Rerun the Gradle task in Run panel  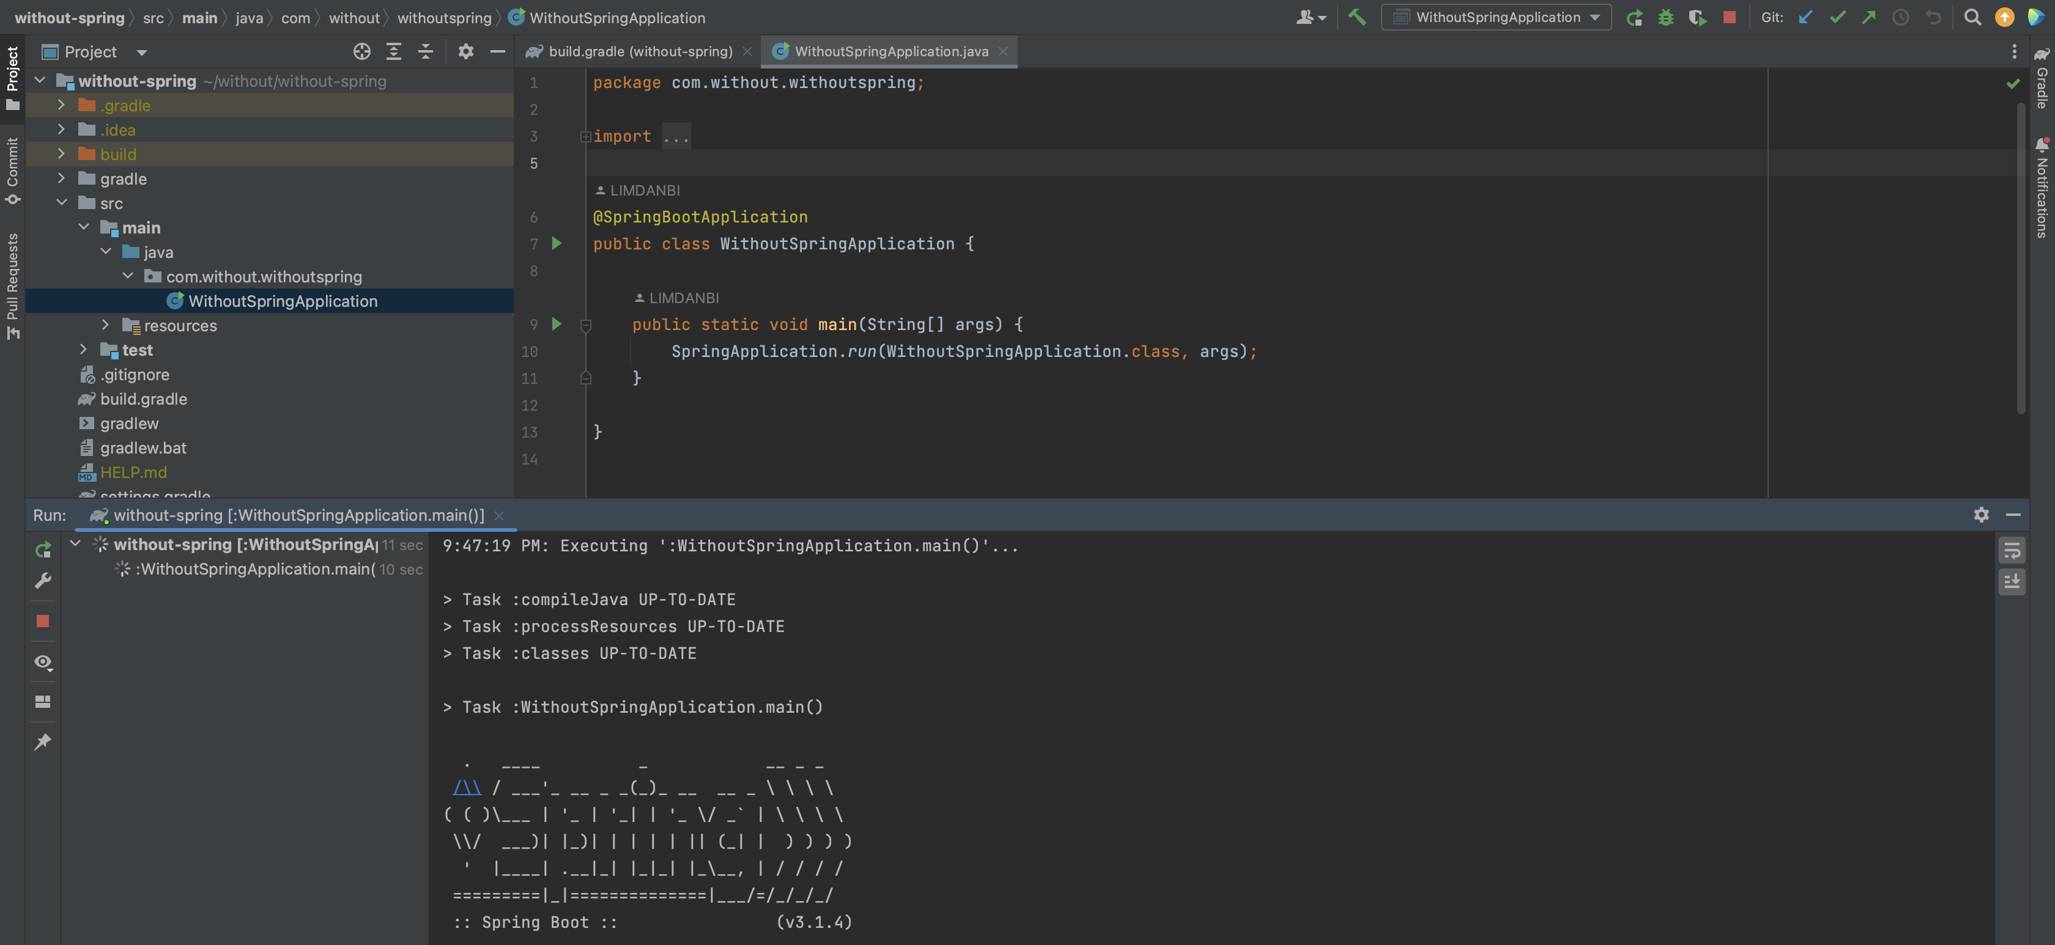[43, 550]
